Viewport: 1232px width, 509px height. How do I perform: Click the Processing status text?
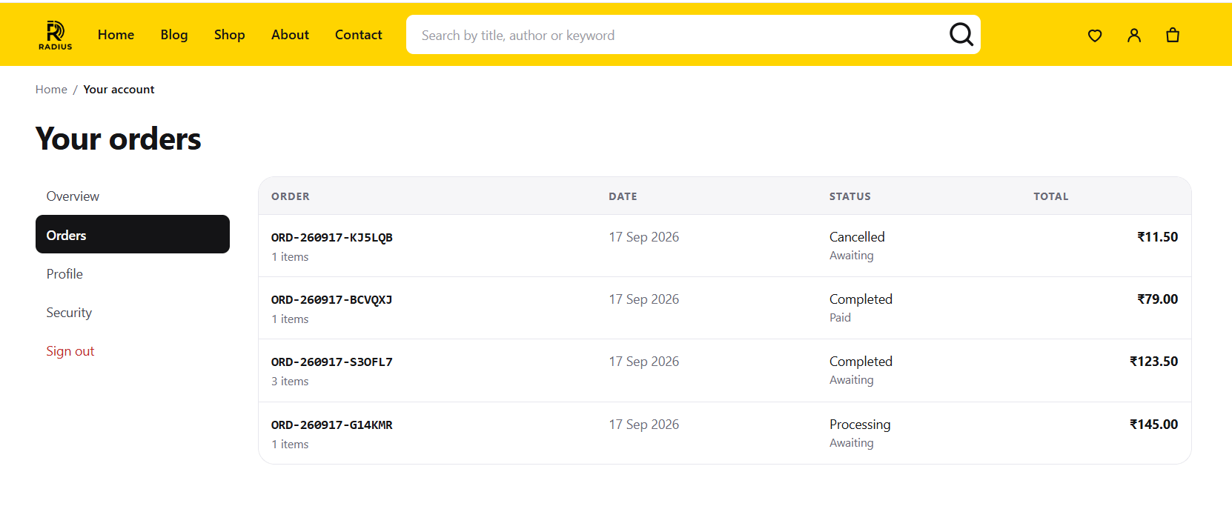point(860,425)
